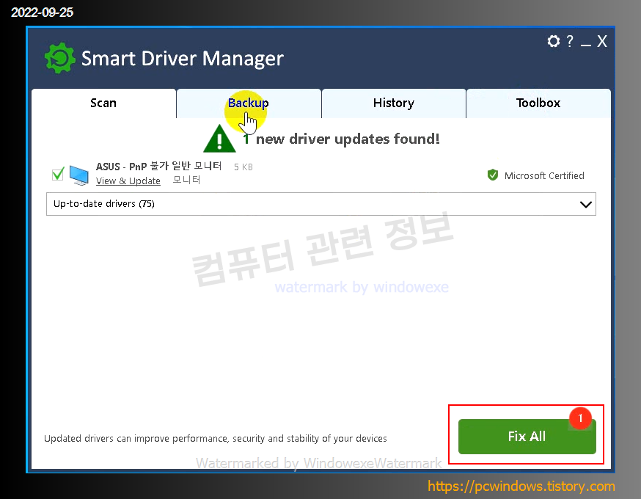Click the chevron on Up-to-date drivers row

(586, 204)
